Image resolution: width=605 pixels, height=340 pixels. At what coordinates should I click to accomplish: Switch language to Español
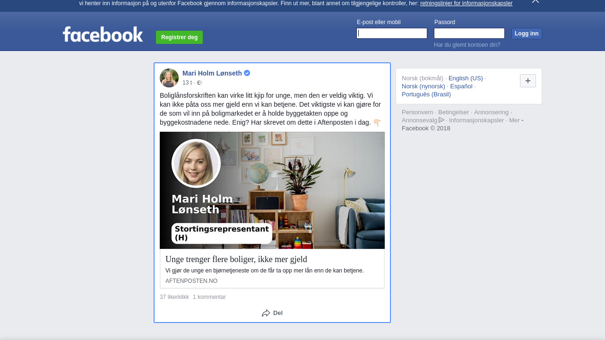[x=461, y=86]
